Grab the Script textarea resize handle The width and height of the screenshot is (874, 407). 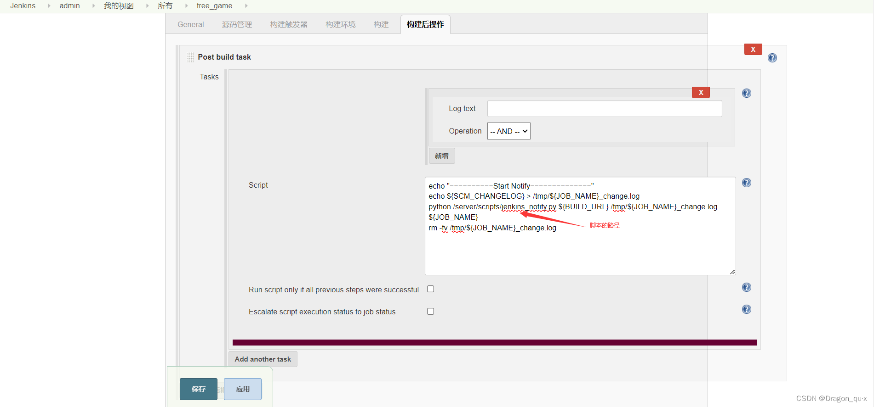732,272
